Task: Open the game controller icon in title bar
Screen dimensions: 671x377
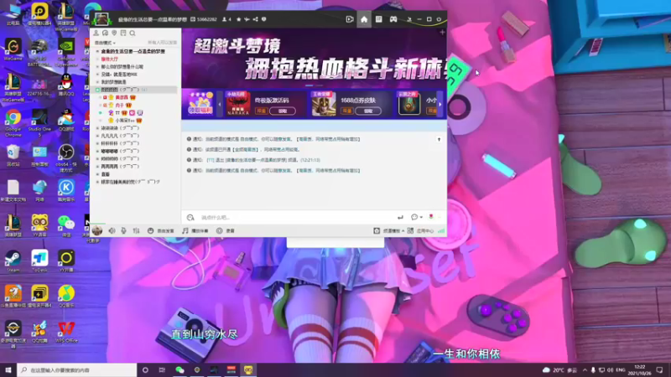Action: [x=393, y=19]
